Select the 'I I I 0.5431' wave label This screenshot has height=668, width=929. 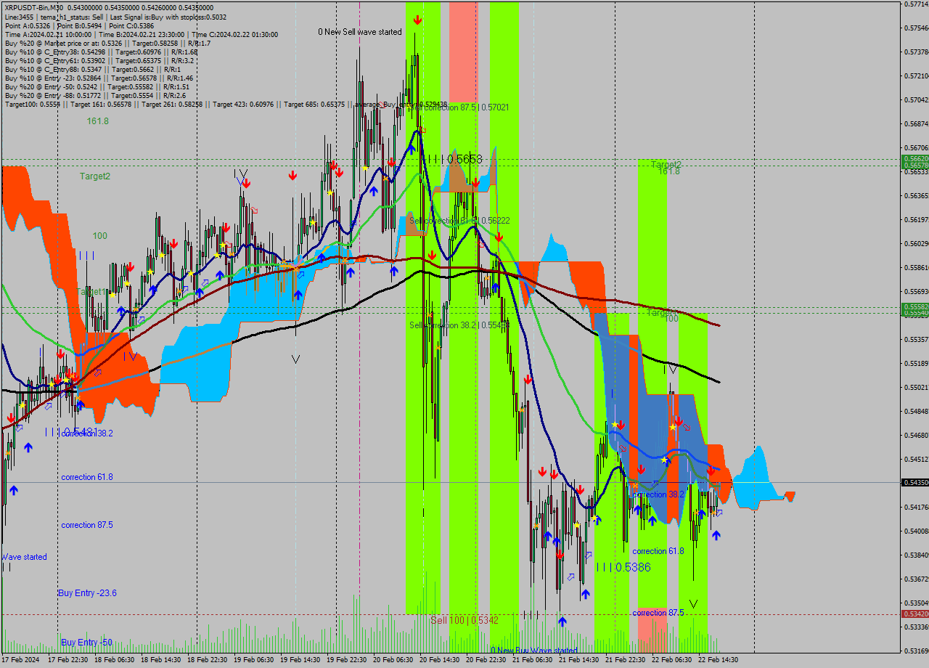[70, 431]
